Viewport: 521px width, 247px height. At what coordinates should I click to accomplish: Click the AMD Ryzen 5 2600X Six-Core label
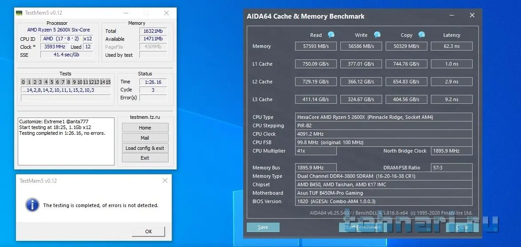point(59,30)
